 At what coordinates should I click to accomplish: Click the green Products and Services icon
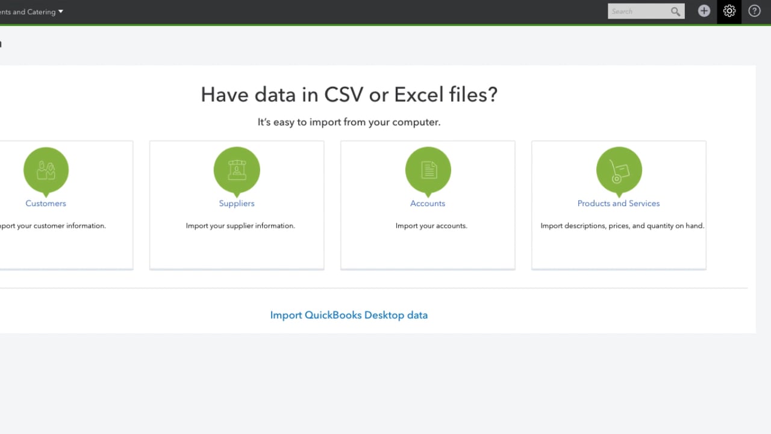[619, 171]
